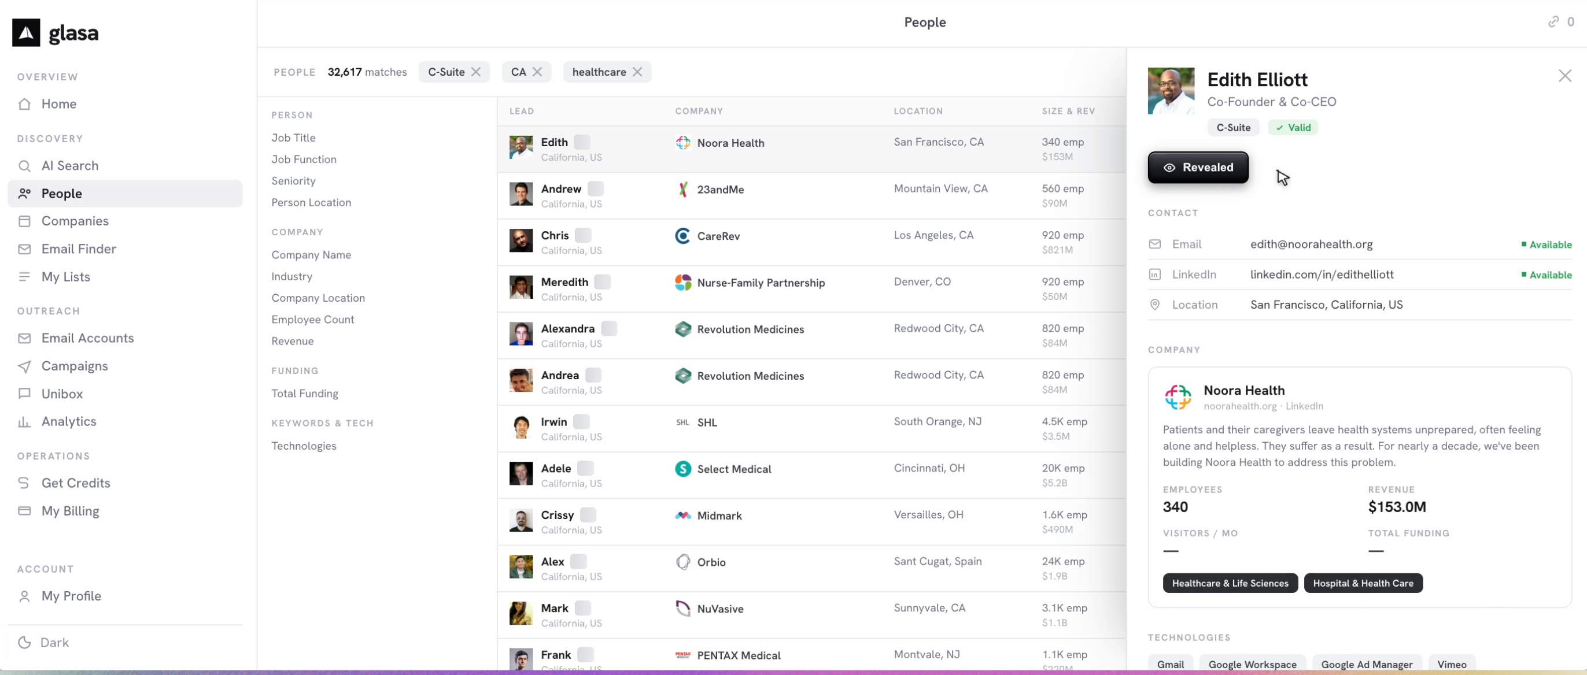Click the NuVasive company logo
Image resolution: width=1587 pixels, height=675 pixels.
pos(682,609)
